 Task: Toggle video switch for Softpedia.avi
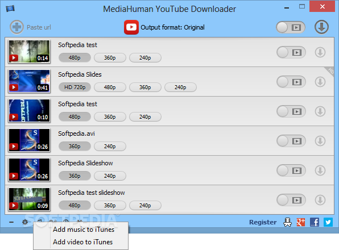click(291, 141)
